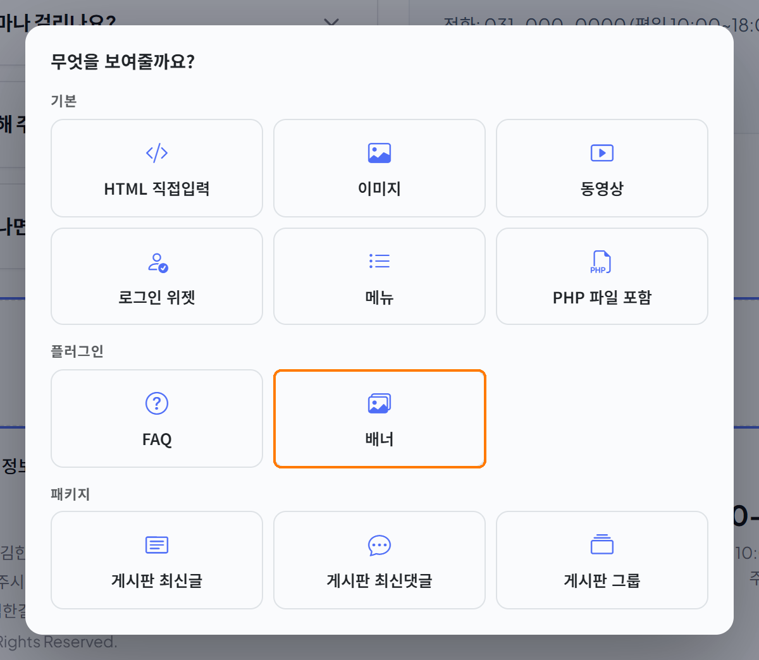Click the 플러그인 section heading

tap(77, 351)
